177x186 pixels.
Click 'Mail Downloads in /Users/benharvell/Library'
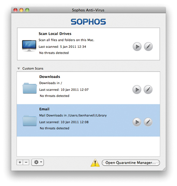pos(73,115)
